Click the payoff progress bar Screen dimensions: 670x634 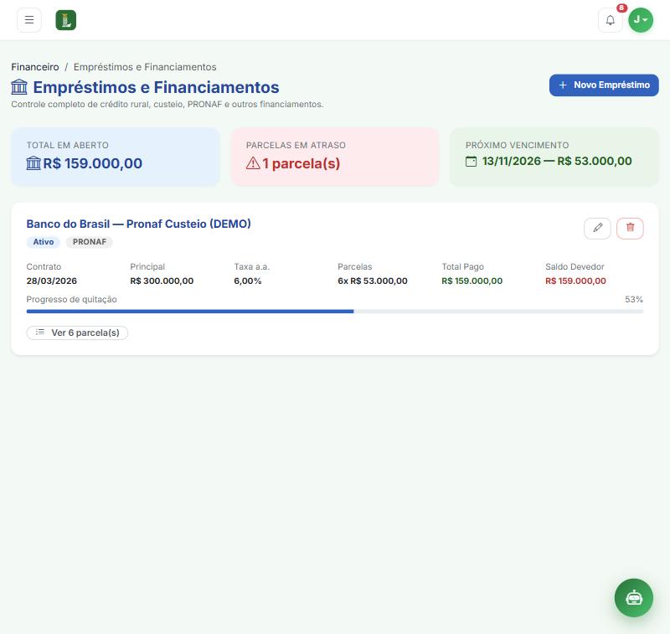[x=334, y=312]
